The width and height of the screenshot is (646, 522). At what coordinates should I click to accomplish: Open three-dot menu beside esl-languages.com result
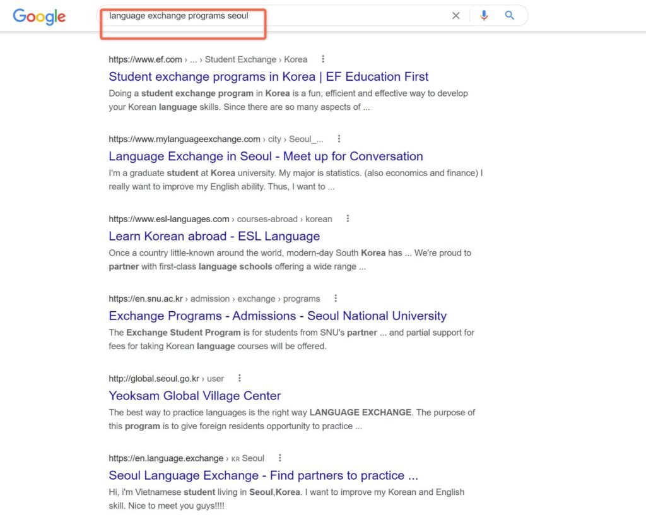click(x=348, y=219)
